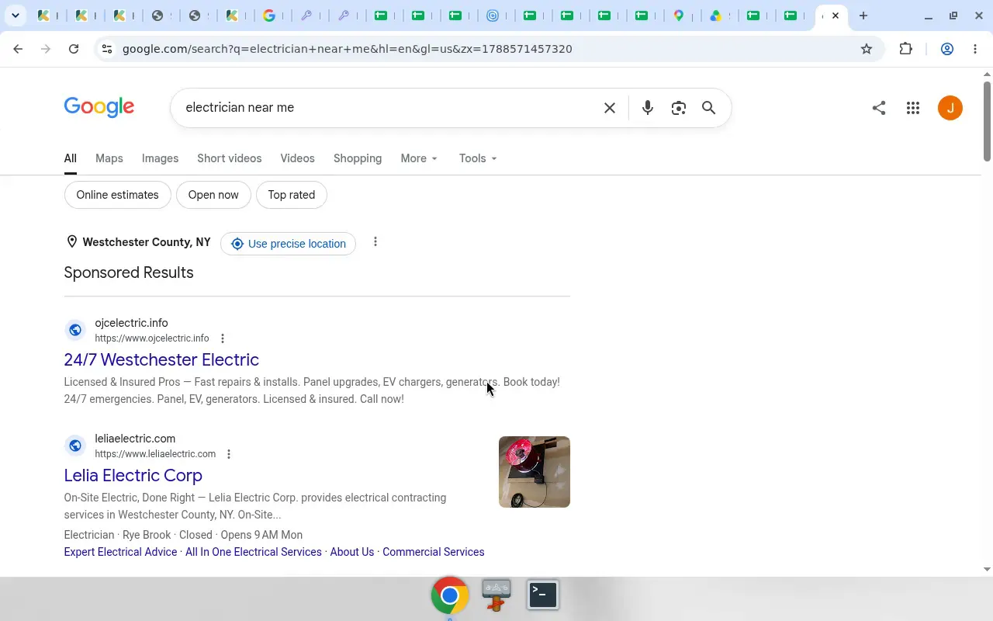Share the search results page
The width and height of the screenshot is (993, 621).
[x=879, y=108]
